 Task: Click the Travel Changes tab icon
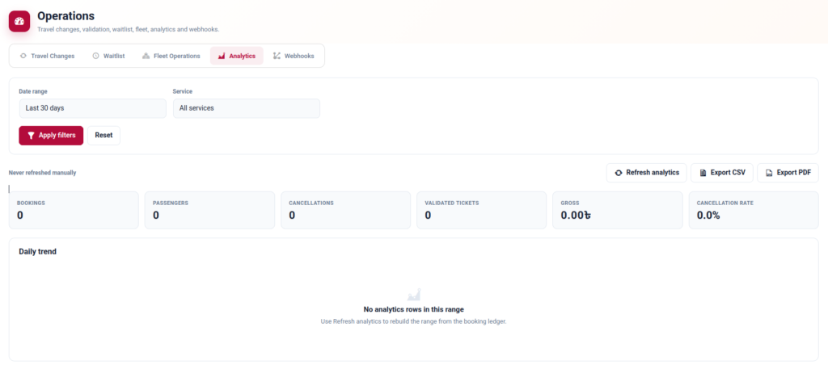click(x=23, y=56)
